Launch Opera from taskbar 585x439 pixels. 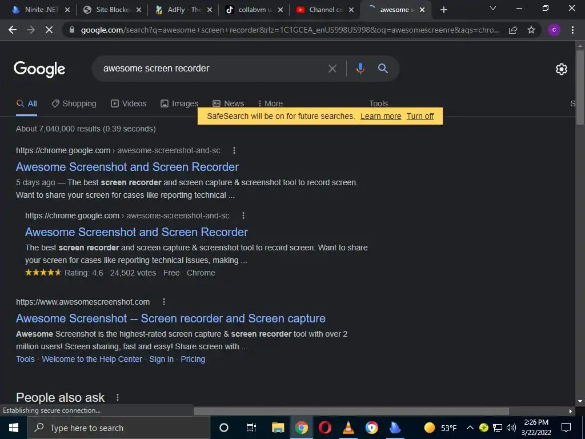coord(325,428)
